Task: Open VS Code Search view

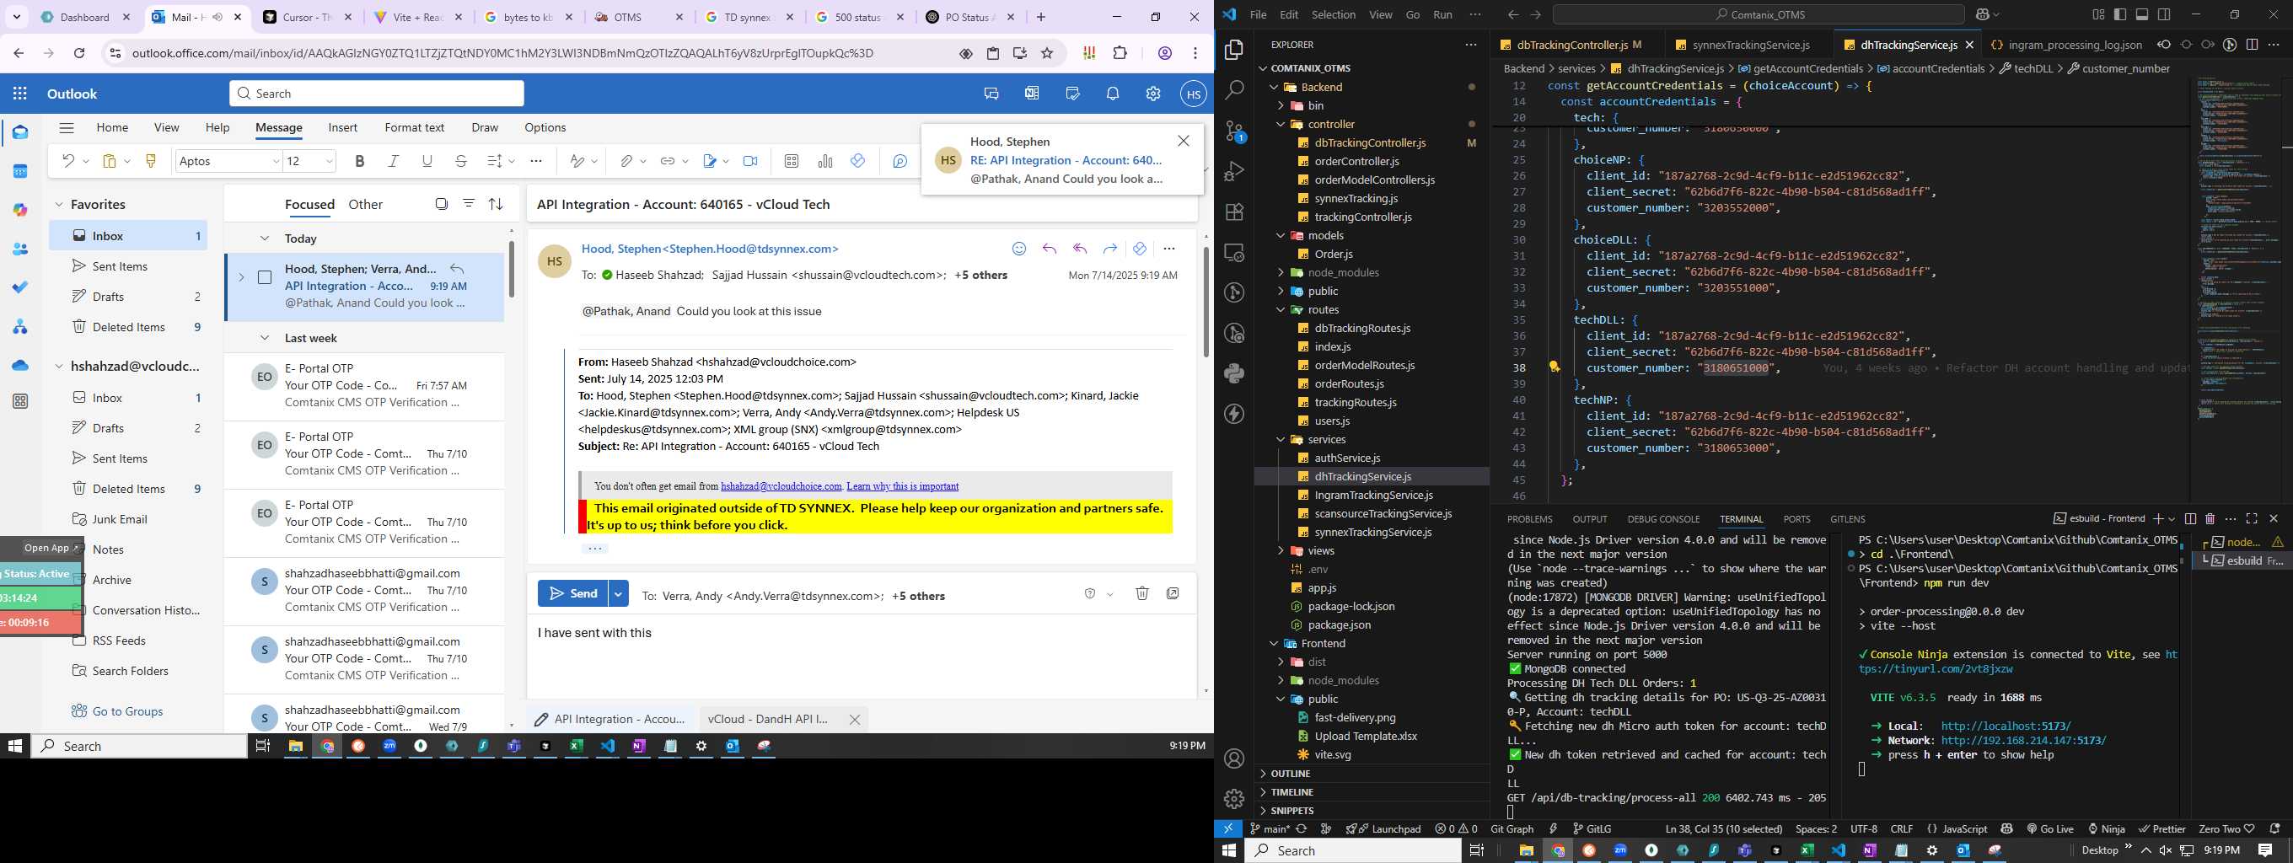Action: [1235, 90]
